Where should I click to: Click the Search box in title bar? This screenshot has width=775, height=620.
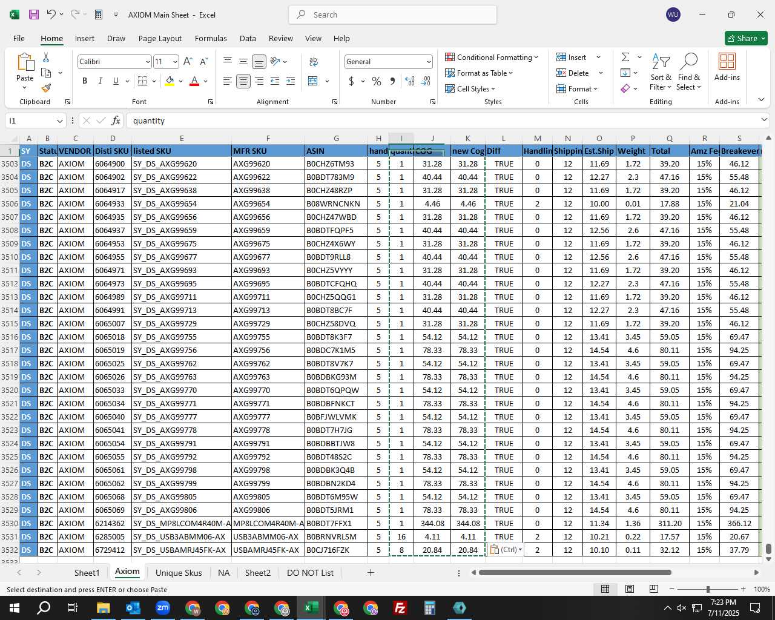392,15
